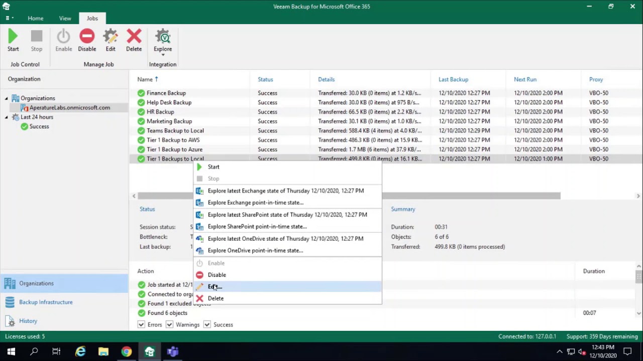Open Edit job from the ribbon
This screenshot has height=361, width=643.
tap(111, 41)
